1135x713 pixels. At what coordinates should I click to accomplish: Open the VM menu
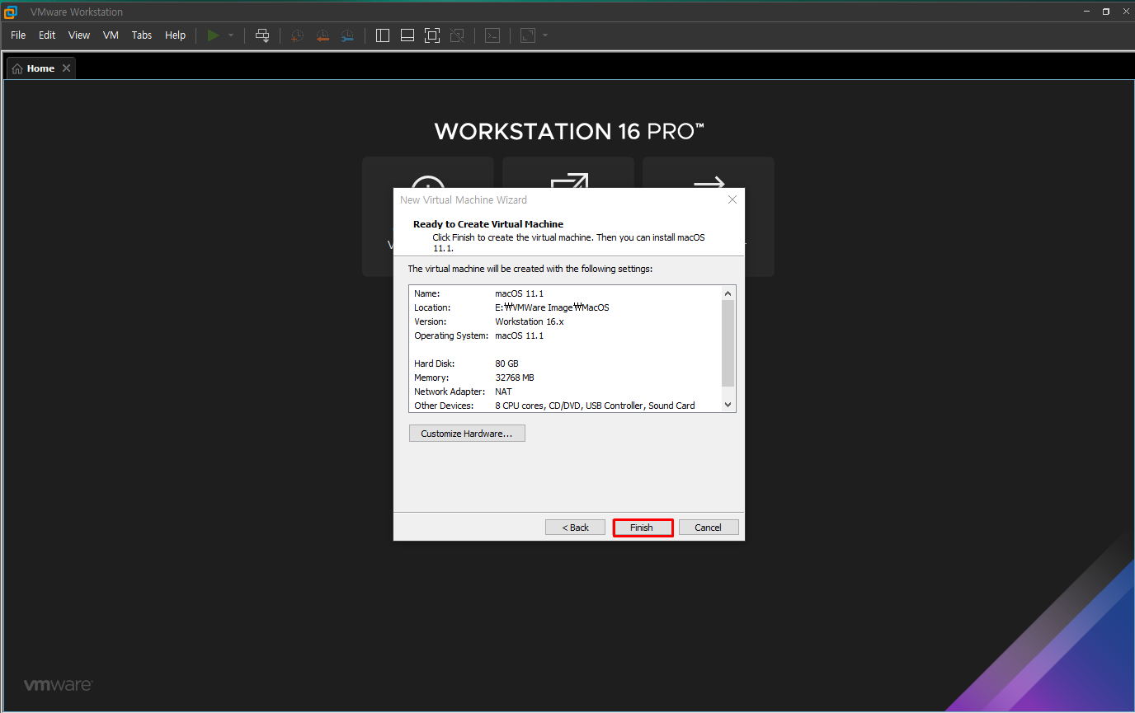(x=111, y=35)
